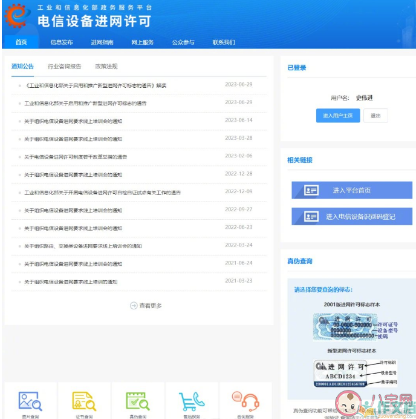
Task: Open the 进网指南 navigation menu
Action: pos(102,42)
